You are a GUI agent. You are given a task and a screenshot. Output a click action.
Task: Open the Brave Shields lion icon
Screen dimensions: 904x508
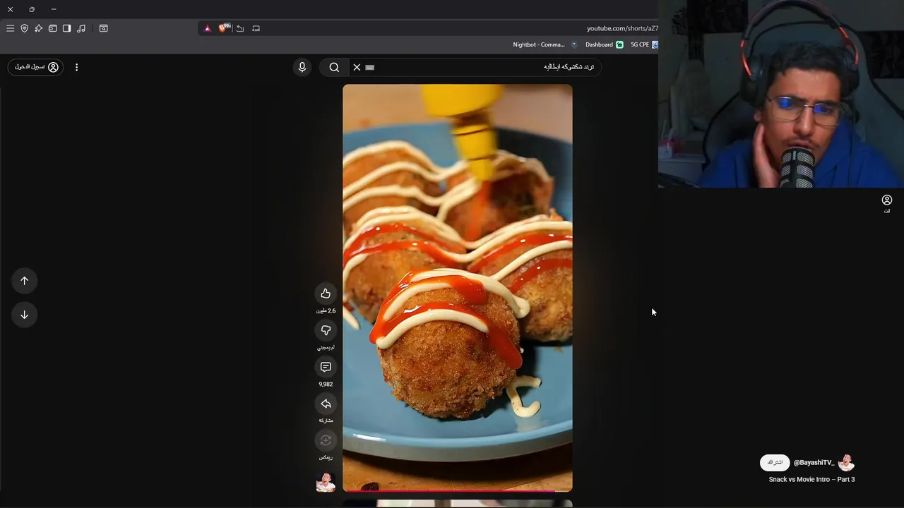tap(224, 28)
